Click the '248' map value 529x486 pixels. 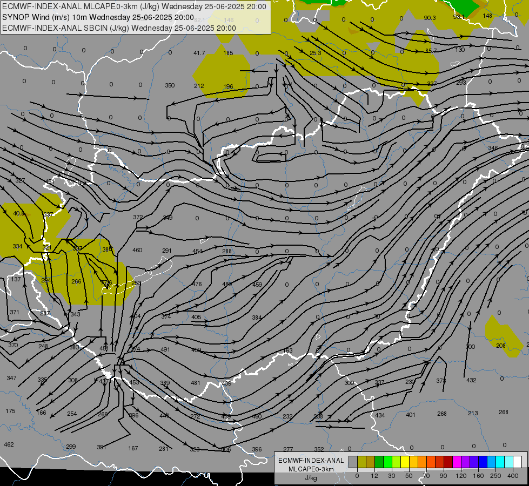[43, 346]
